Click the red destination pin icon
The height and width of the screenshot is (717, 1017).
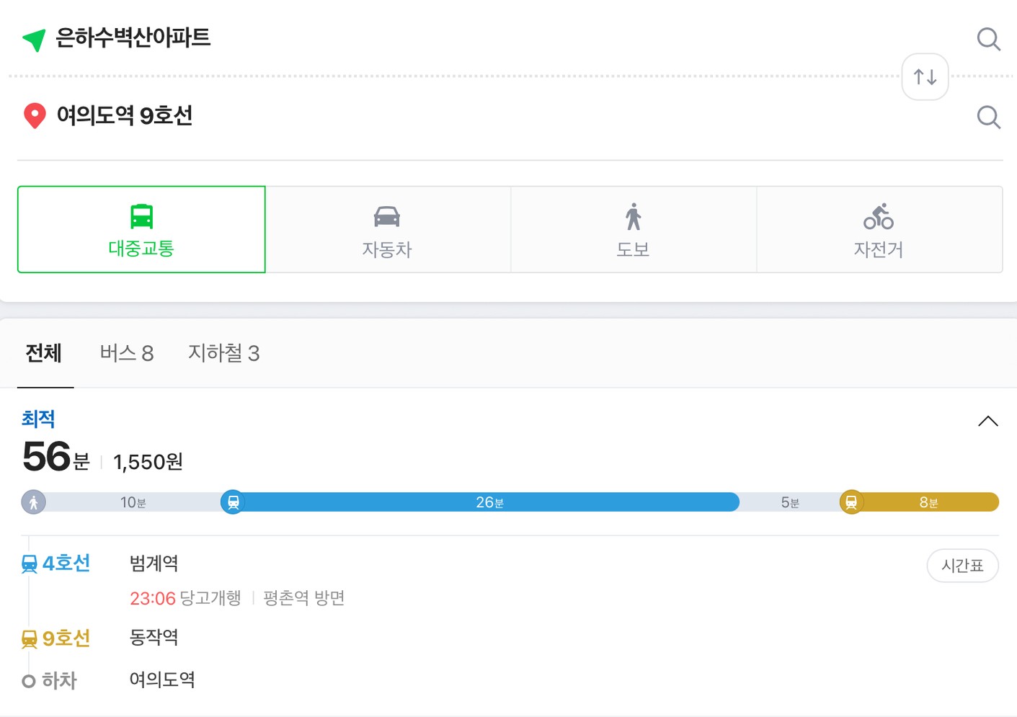35,115
